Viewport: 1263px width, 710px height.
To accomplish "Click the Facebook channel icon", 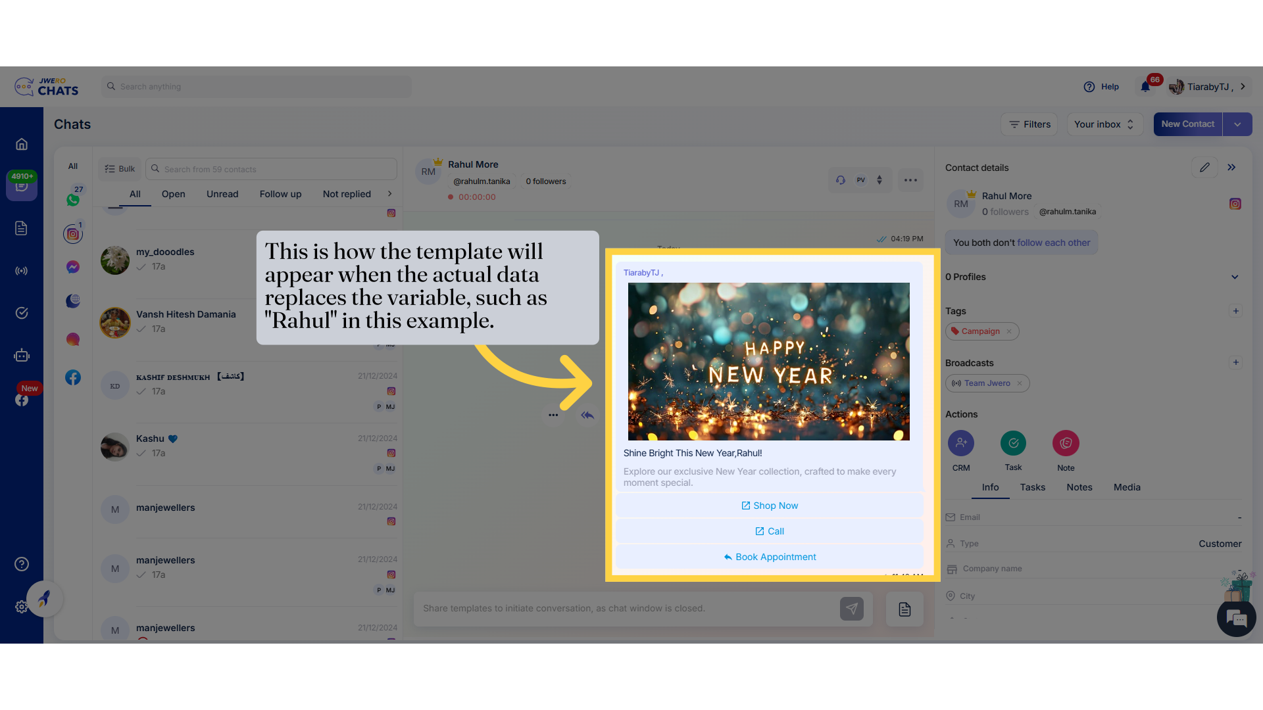I will 73,377.
